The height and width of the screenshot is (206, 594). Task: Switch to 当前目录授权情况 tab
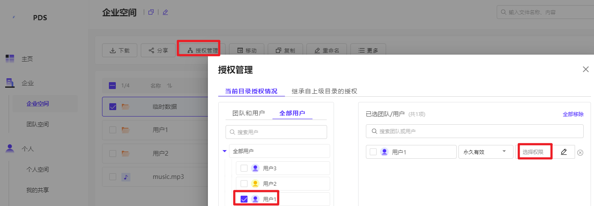pyautogui.click(x=251, y=91)
